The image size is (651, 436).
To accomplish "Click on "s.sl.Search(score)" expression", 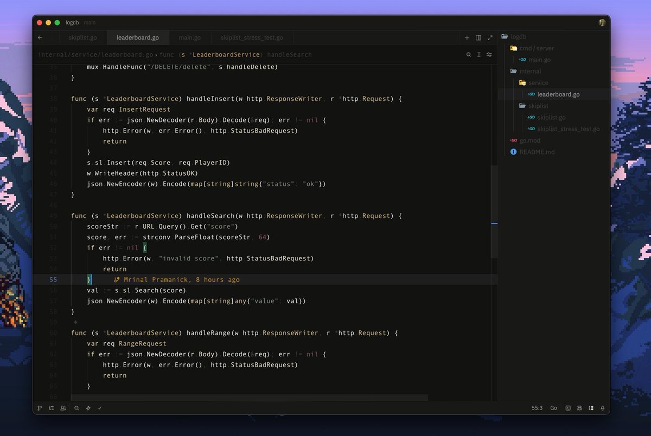I will [x=150, y=291].
